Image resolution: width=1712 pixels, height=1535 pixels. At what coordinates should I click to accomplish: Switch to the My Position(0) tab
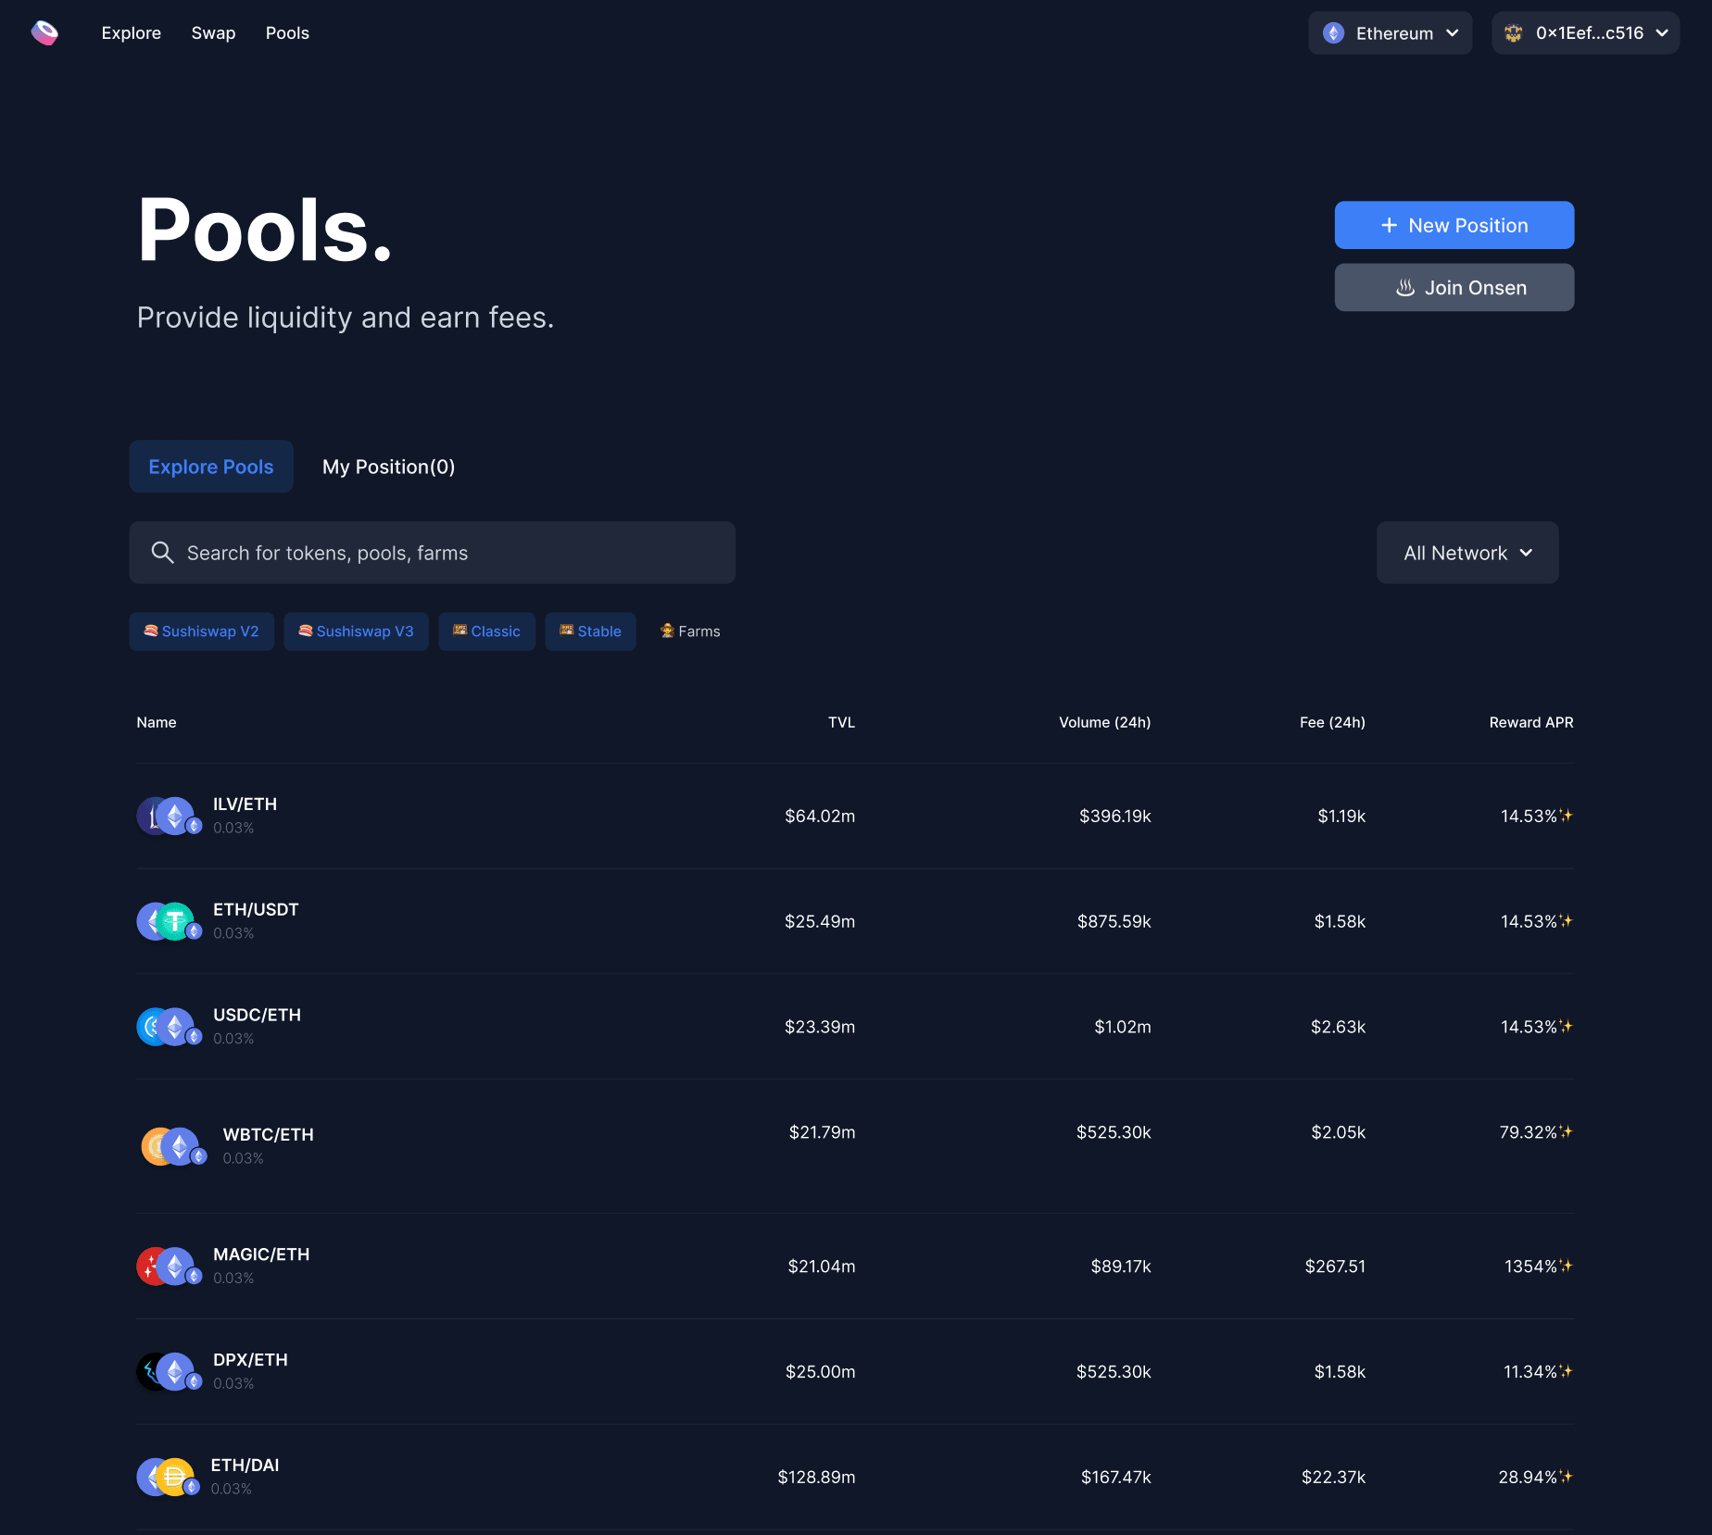[388, 467]
